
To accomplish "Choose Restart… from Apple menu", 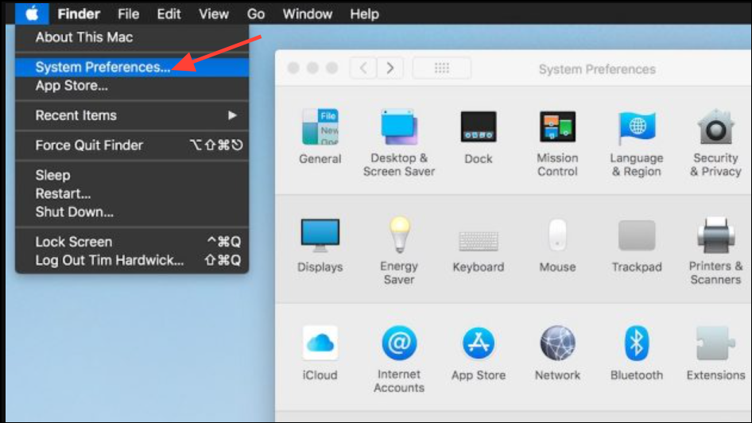I will point(132,194).
